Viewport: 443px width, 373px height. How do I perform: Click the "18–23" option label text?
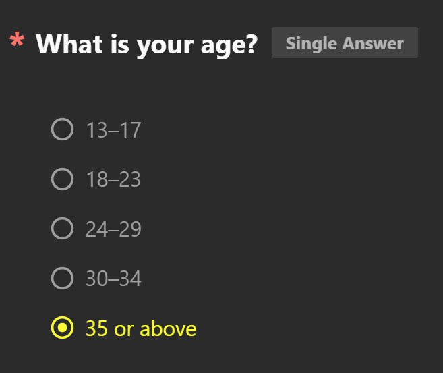coord(113,179)
